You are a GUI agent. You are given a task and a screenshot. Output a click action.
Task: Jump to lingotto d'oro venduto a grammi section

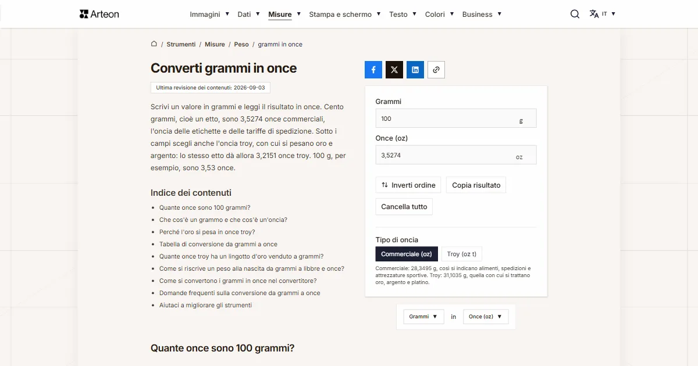click(241, 256)
